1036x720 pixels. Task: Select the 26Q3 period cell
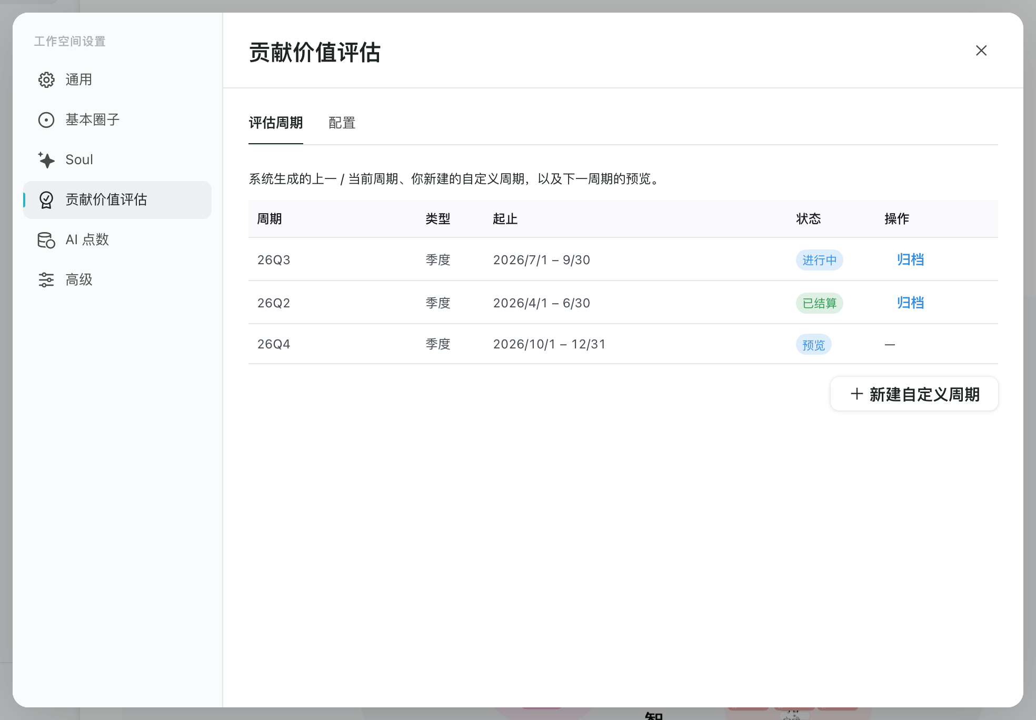pyautogui.click(x=274, y=260)
